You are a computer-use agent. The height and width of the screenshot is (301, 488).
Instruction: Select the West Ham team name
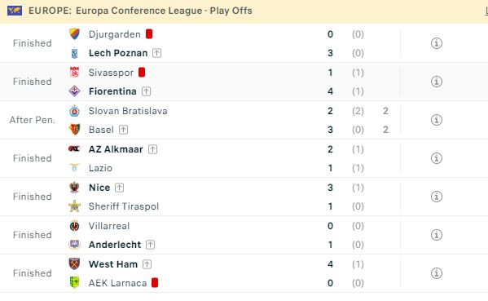point(113,264)
